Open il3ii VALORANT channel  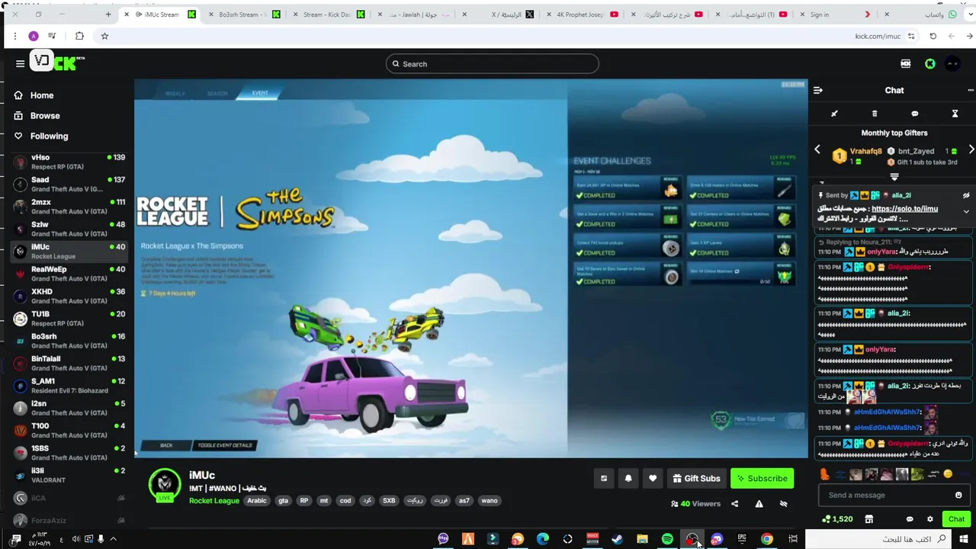point(69,475)
